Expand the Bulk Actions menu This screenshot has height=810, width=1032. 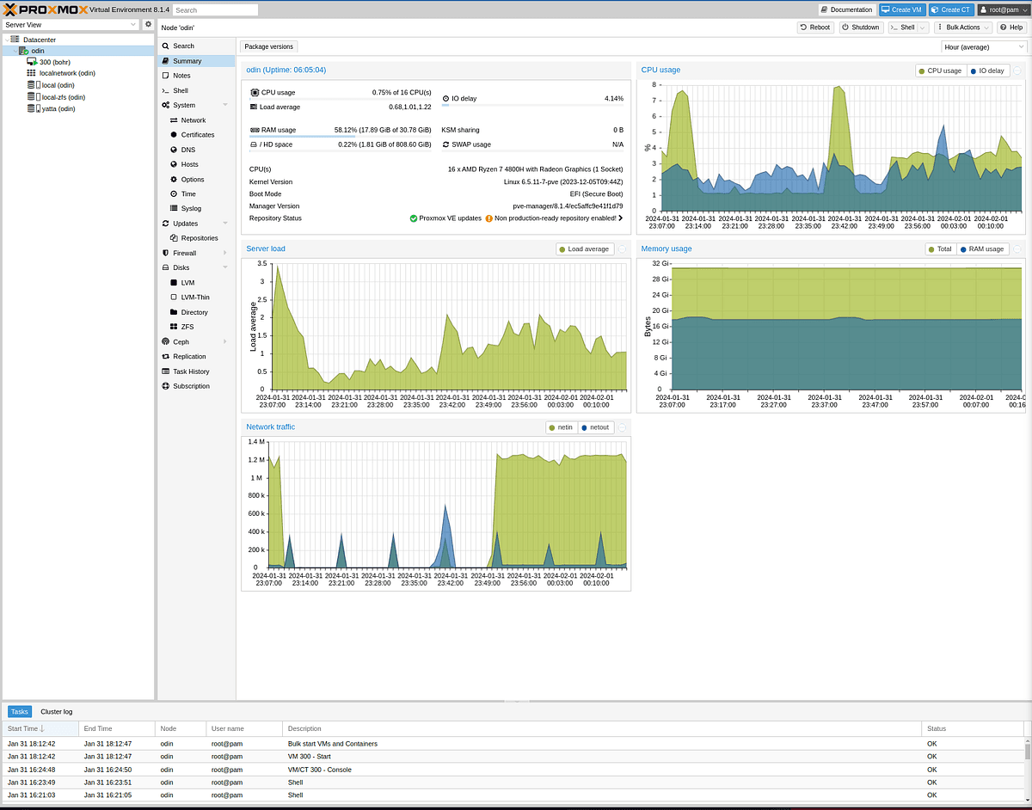(x=962, y=28)
